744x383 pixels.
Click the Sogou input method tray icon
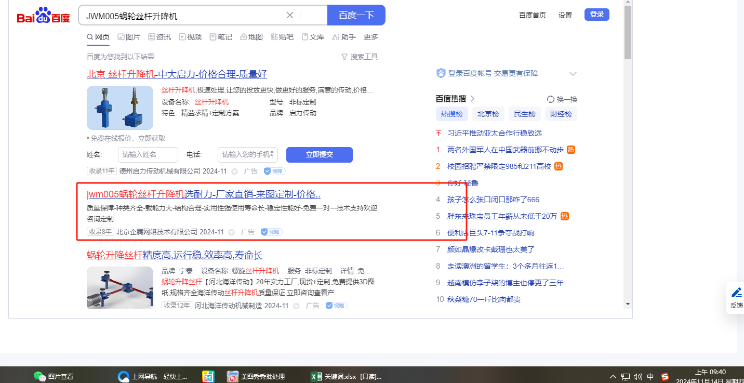click(665, 377)
